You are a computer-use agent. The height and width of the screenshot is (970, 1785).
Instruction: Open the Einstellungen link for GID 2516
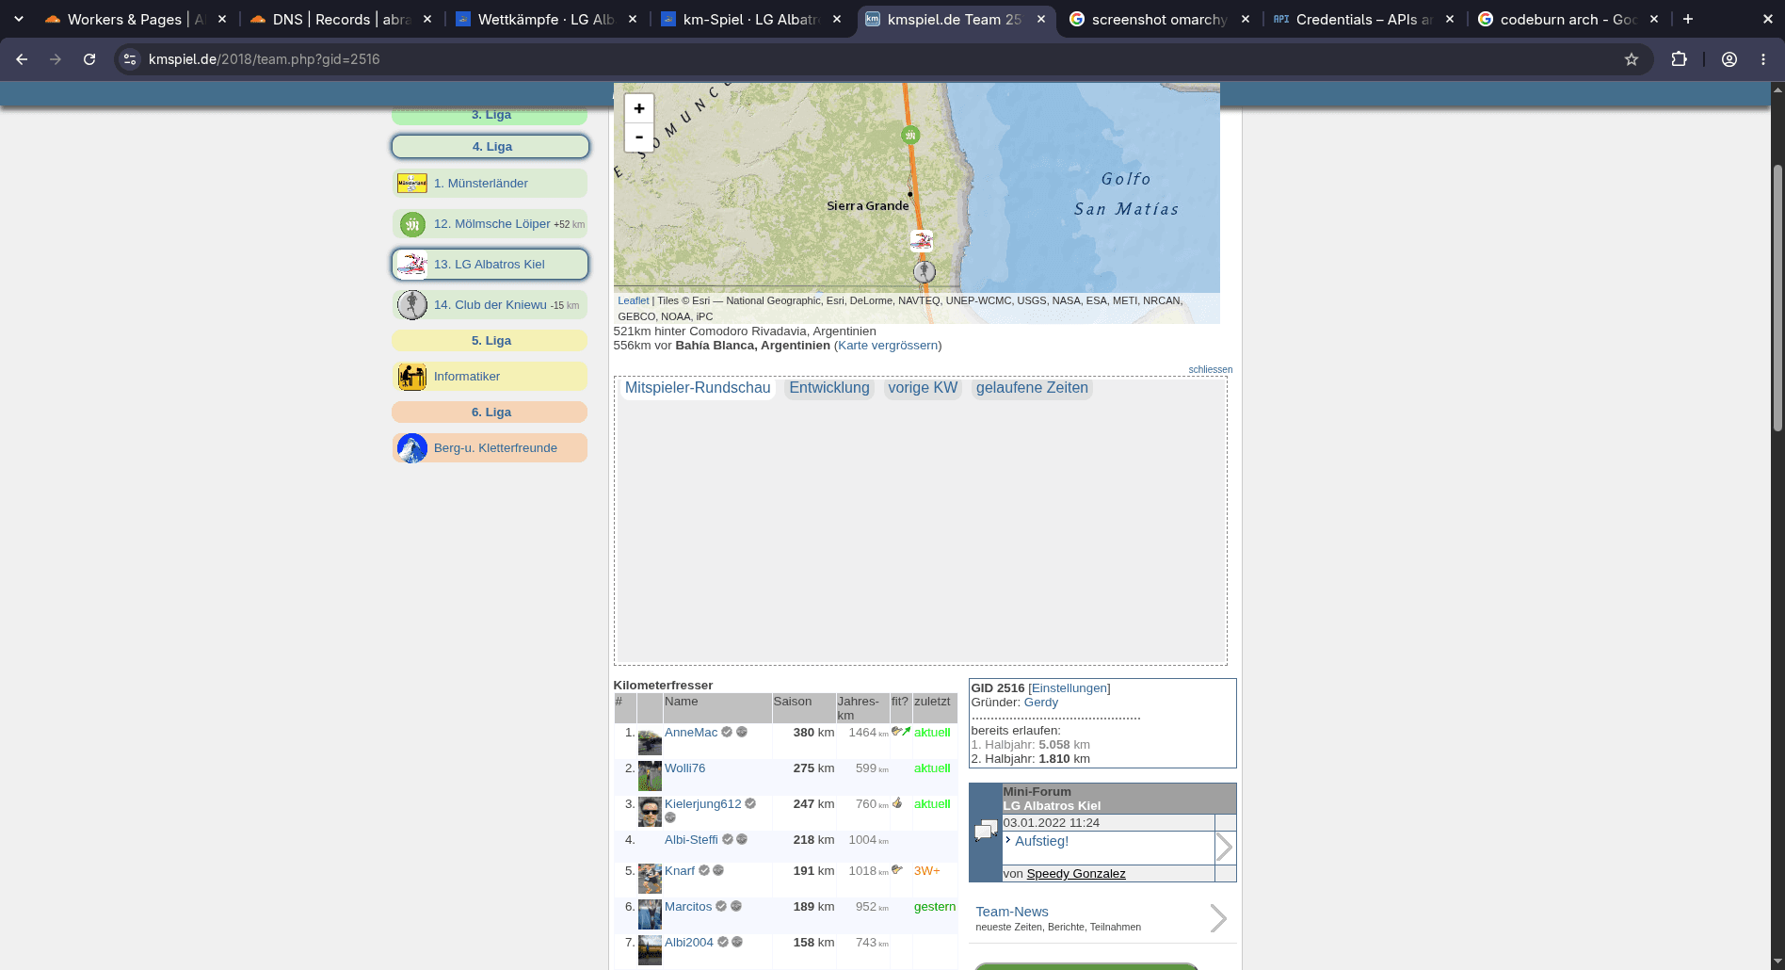click(x=1069, y=688)
